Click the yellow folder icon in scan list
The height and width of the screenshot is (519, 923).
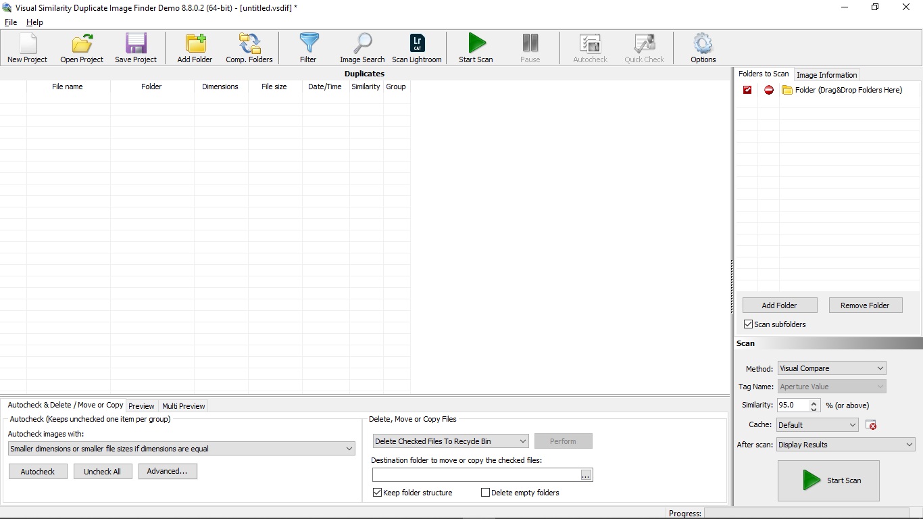[787, 90]
